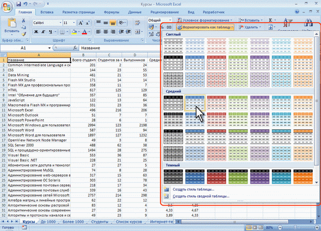This screenshot has width=321, height=231.
Task: Open the Office Button menu
Action: [x=7, y=7]
